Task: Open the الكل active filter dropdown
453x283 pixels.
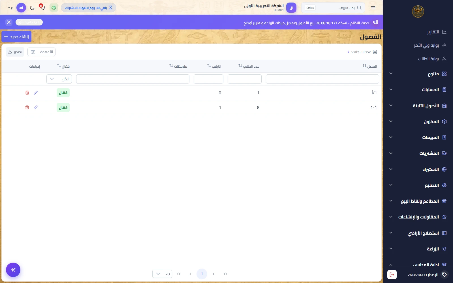Action: [59, 79]
